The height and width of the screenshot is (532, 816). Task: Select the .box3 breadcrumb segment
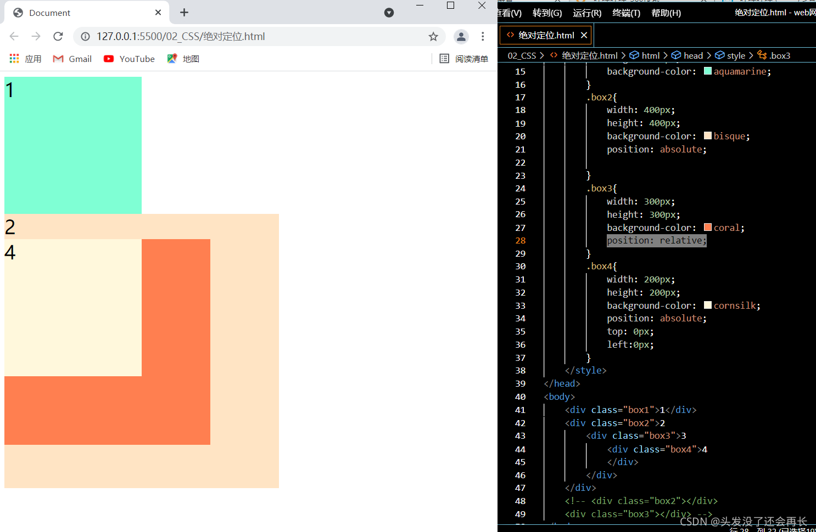(x=774, y=55)
